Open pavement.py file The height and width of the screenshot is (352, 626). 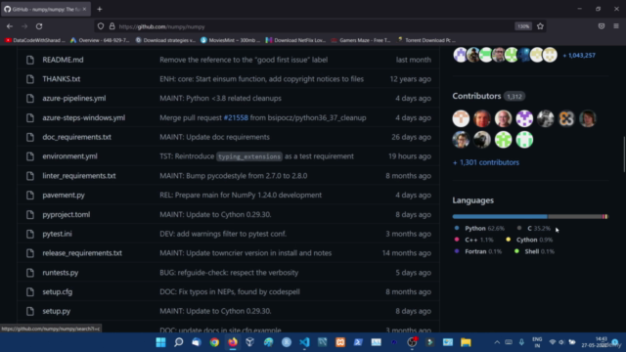coord(64,196)
